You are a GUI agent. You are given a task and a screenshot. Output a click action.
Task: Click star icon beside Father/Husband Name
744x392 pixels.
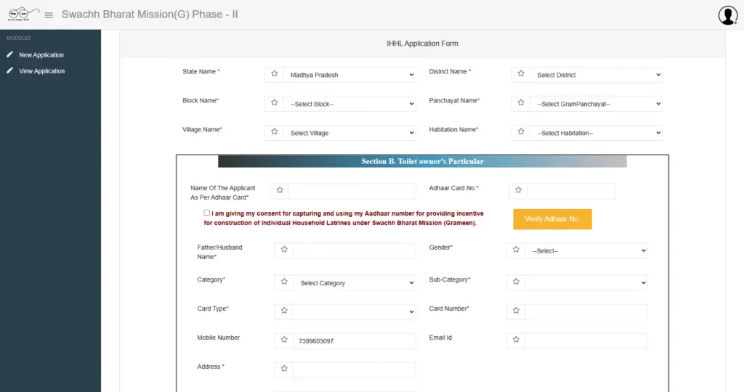click(284, 250)
